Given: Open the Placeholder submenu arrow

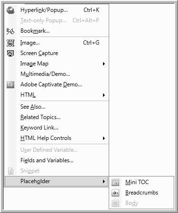Looking at the screenshot, I should [104, 181].
